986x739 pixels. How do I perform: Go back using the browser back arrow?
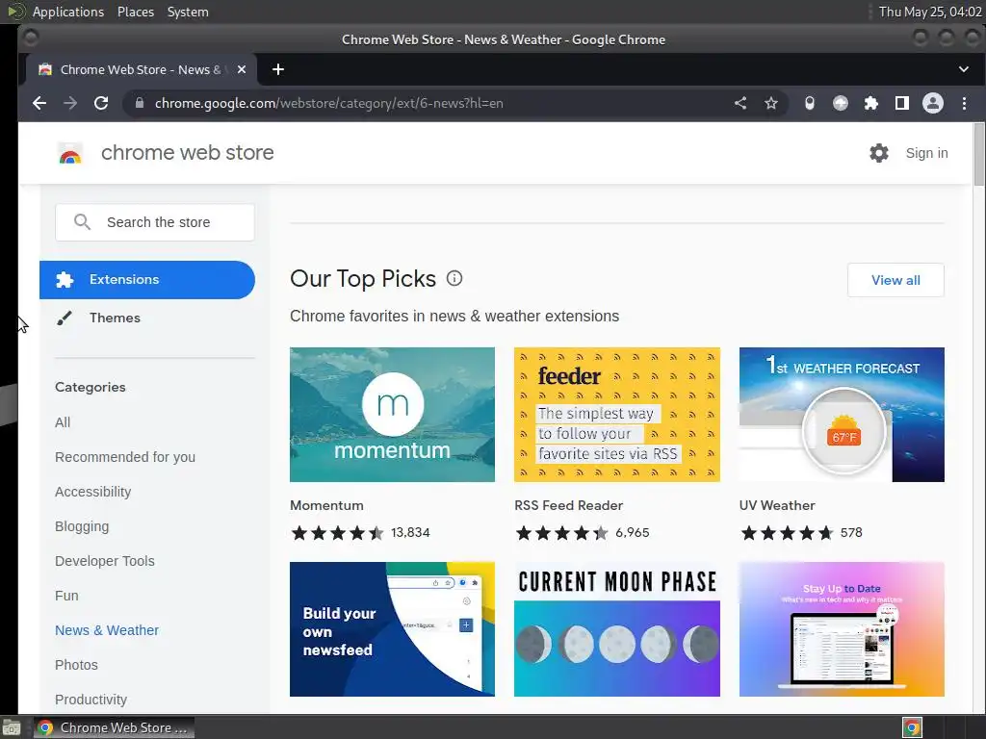coord(39,103)
